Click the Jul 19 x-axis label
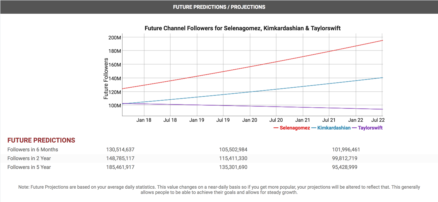The width and height of the screenshot is (438, 202). tap(223, 120)
